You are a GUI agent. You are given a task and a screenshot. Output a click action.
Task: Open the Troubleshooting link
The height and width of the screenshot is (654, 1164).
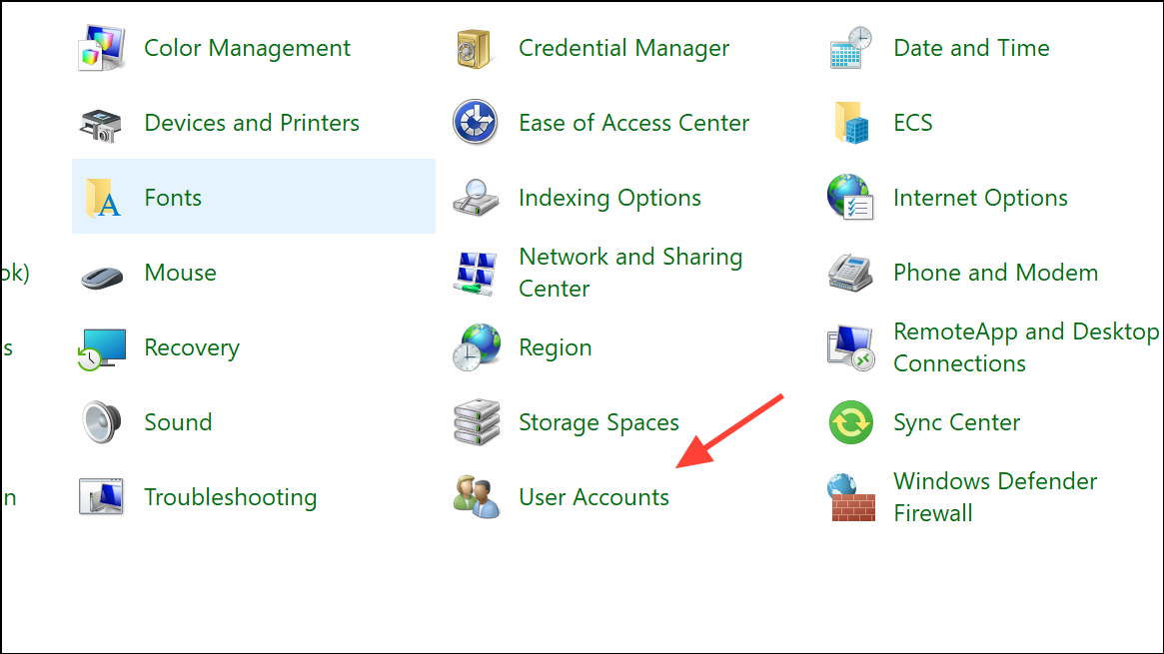(x=230, y=497)
